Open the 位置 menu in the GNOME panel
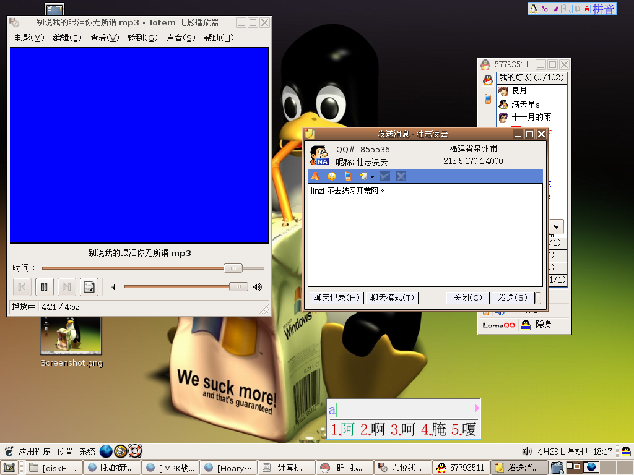Viewport: 634px width, 475px height. tap(64, 451)
